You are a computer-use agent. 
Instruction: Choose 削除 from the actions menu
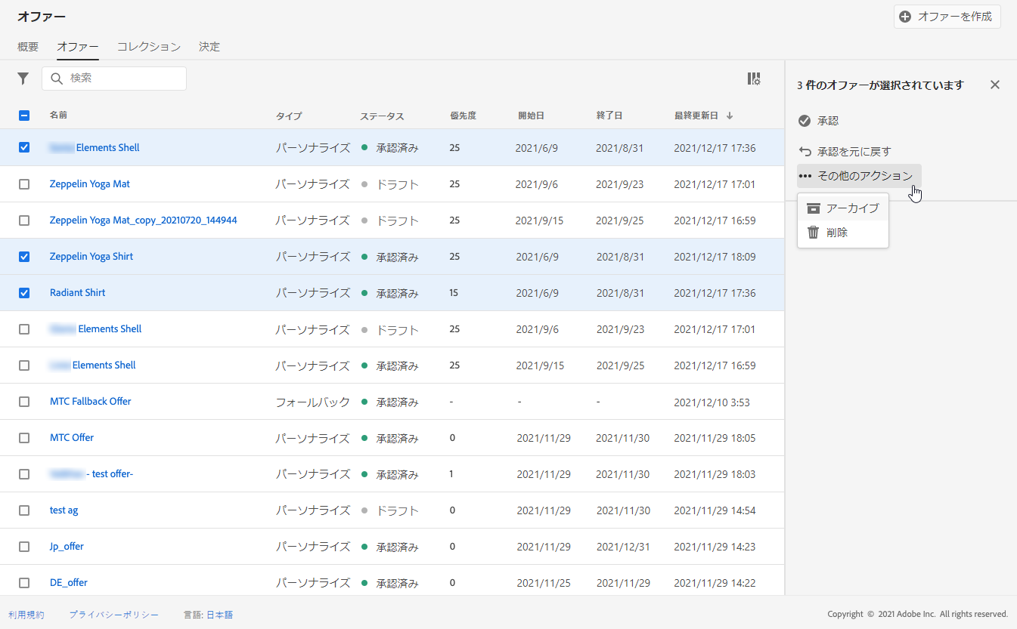pyautogui.click(x=843, y=233)
